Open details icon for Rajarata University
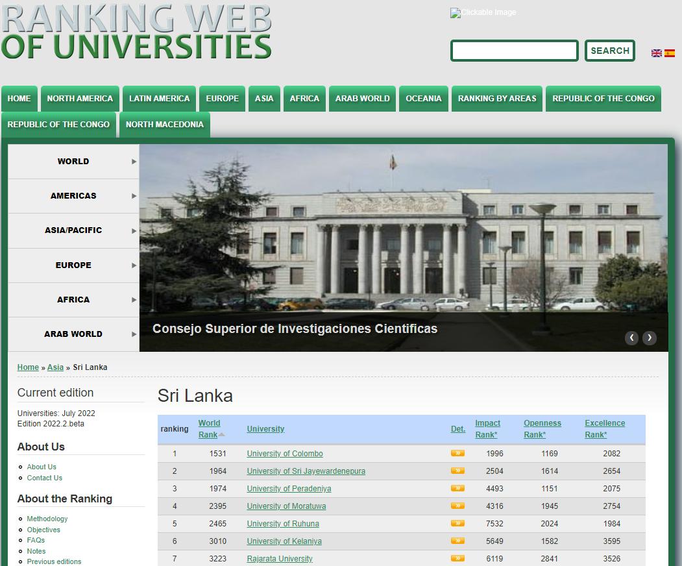Image resolution: width=682 pixels, height=566 pixels. (x=457, y=558)
